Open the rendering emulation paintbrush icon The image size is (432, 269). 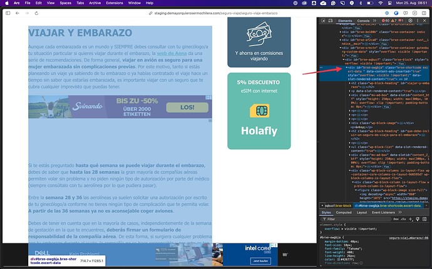418,219
